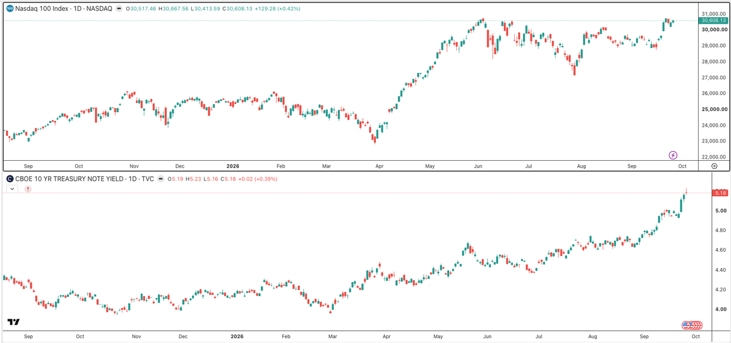This screenshot has height=343, width=731.
Task: Click the Nasdaq 100 symbol logo icon
Action: 10,9
